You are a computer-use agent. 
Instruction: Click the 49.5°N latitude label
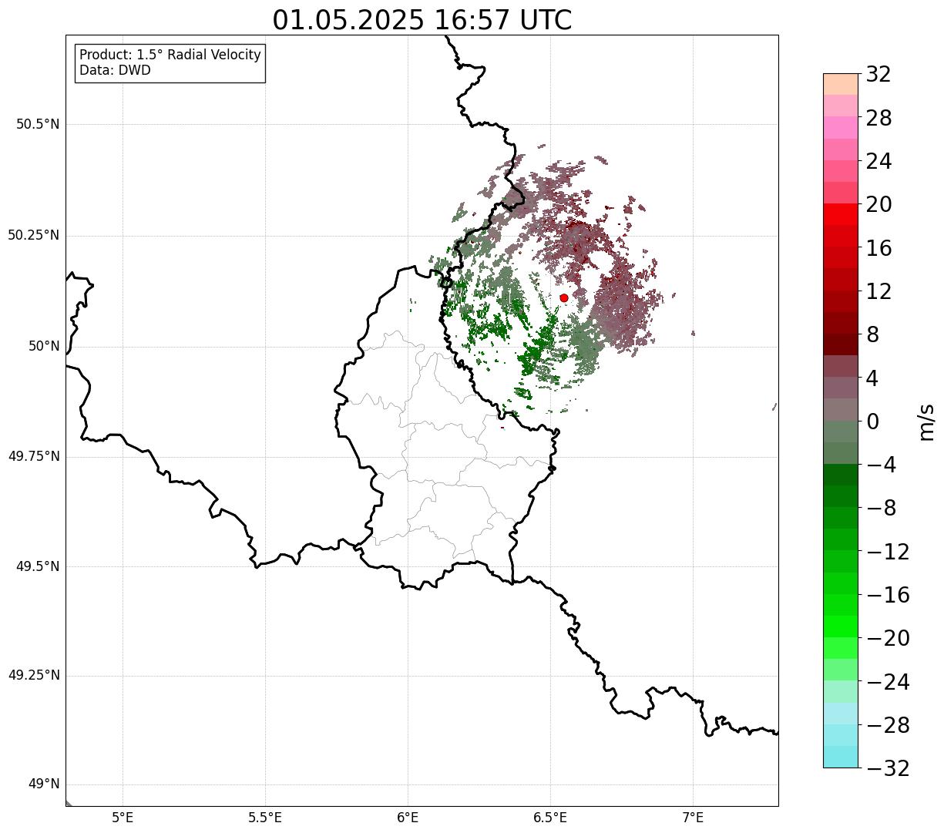click(x=38, y=566)
